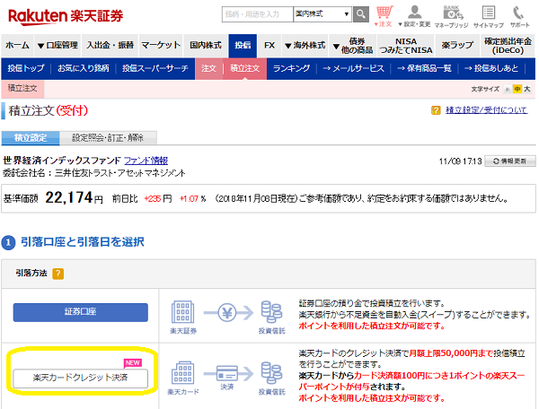Open 国内株式 main menu tab
The image size is (539, 409).
205,45
